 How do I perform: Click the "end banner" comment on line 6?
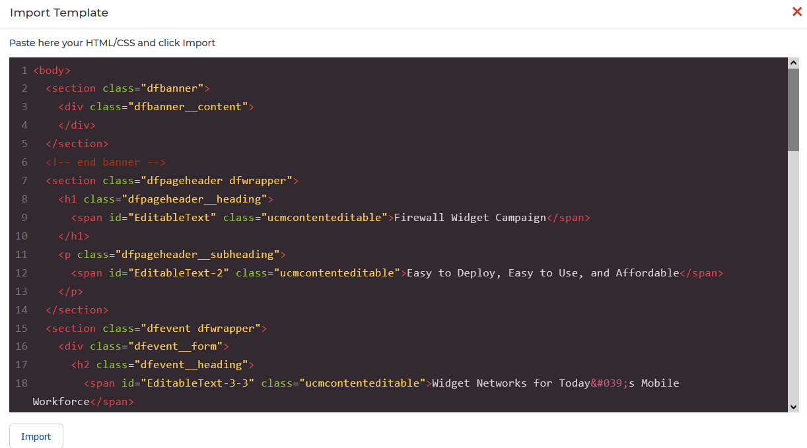pyautogui.click(x=106, y=162)
